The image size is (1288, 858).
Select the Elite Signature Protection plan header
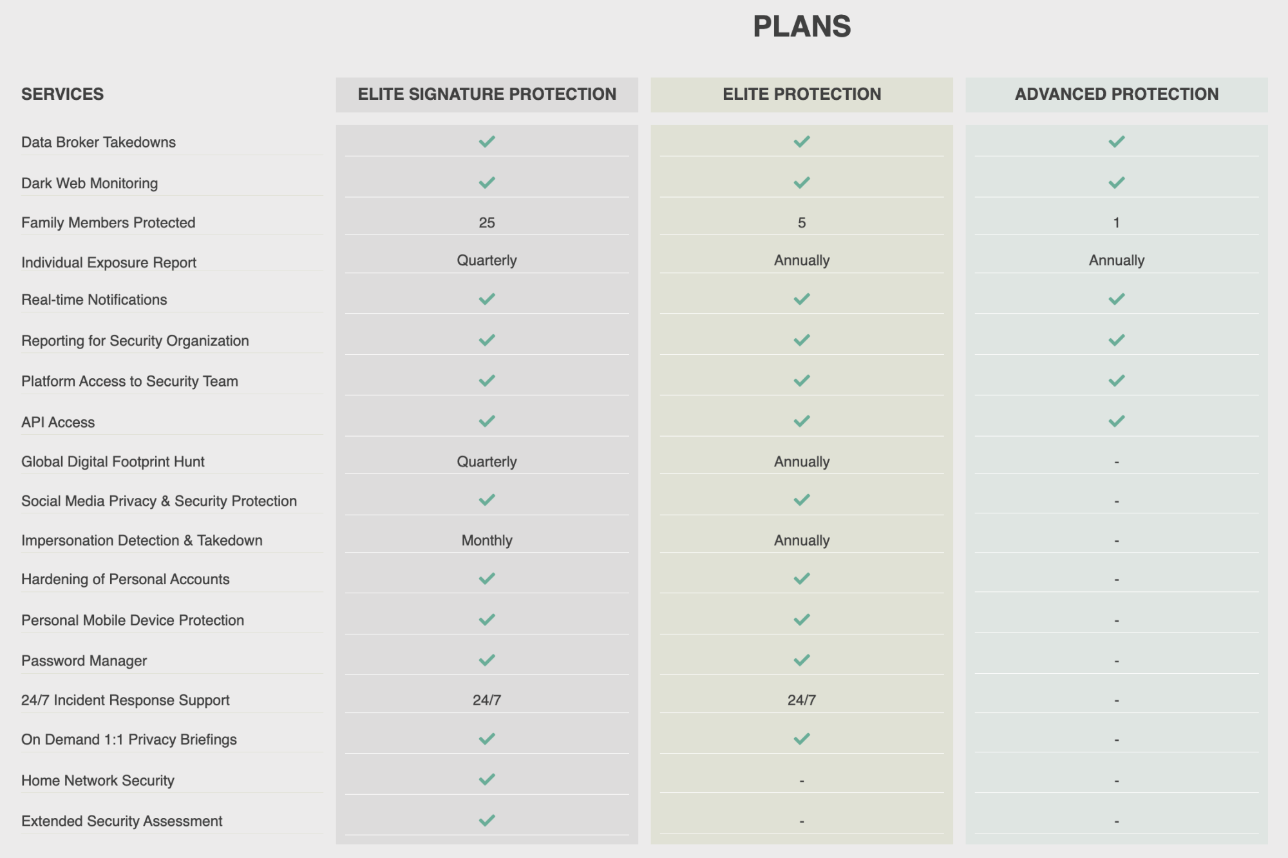click(487, 95)
